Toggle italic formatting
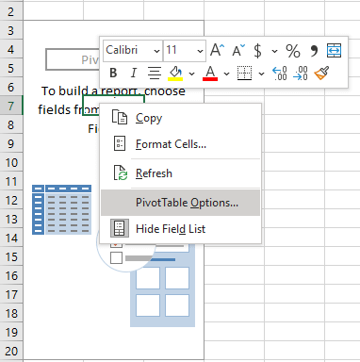 click(x=134, y=74)
